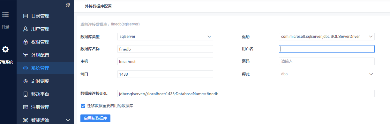Click the 数据库类型 label
This screenshot has width=390, height=124.
click(90, 37)
